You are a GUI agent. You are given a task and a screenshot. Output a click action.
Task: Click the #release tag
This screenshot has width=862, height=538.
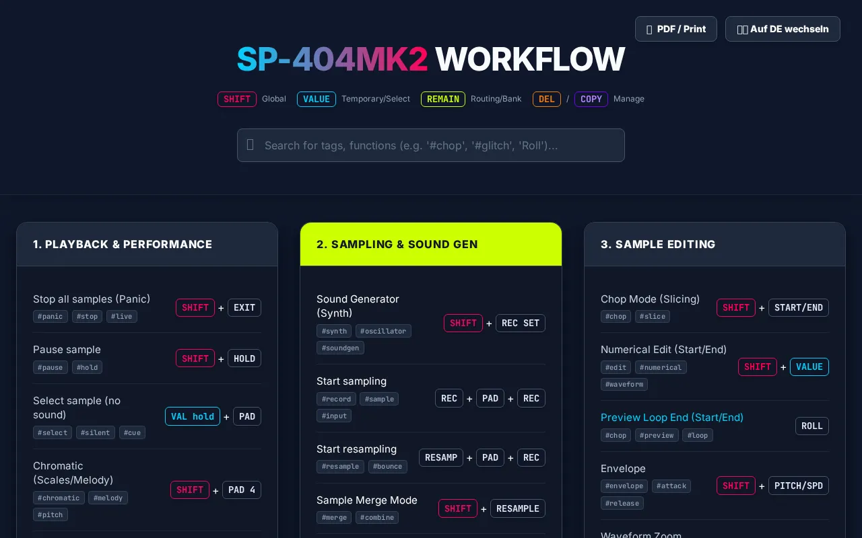point(622,503)
